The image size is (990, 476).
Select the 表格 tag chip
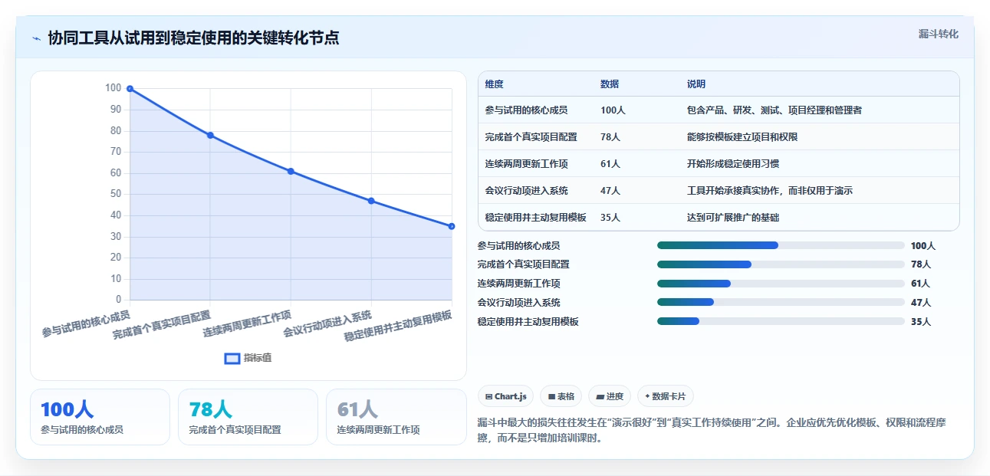tap(561, 396)
